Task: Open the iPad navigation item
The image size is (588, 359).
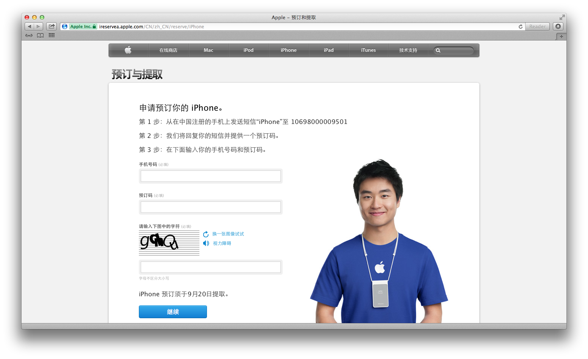Action: click(x=329, y=50)
